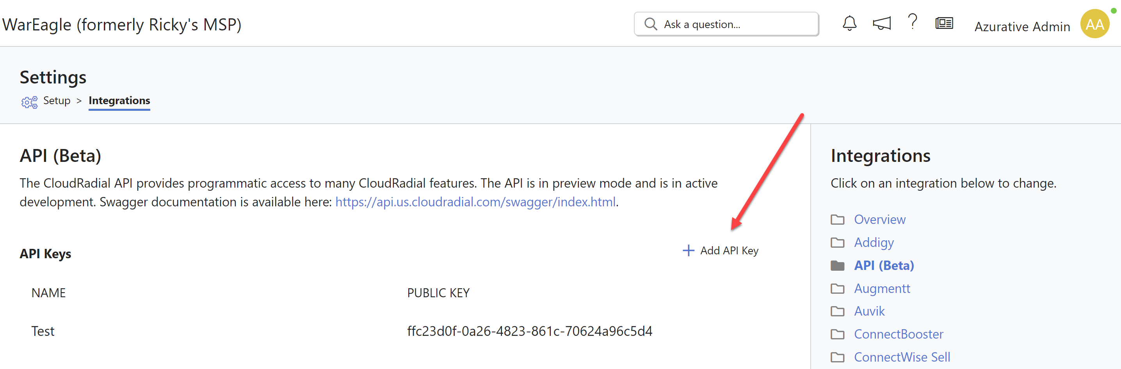This screenshot has width=1121, height=369.
Task: Click the filled API (Beta) folder icon
Action: pyautogui.click(x=837, y=266)
